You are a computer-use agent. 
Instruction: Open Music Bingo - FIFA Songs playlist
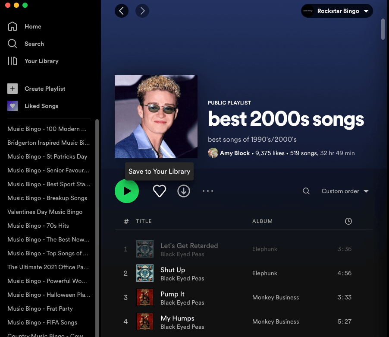[x=42, y=322]
